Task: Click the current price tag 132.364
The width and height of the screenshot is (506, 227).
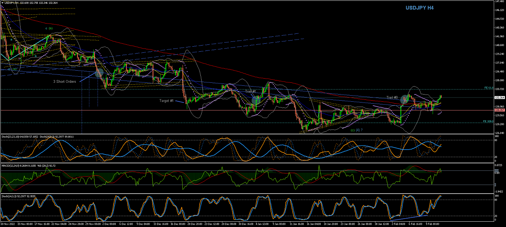Action: 499,98
